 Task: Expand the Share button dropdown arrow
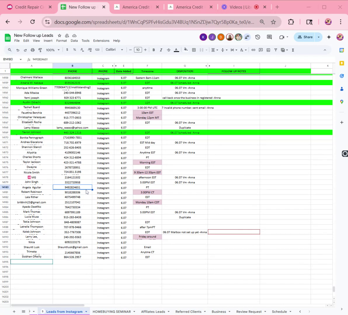click(x=319, y=37)
